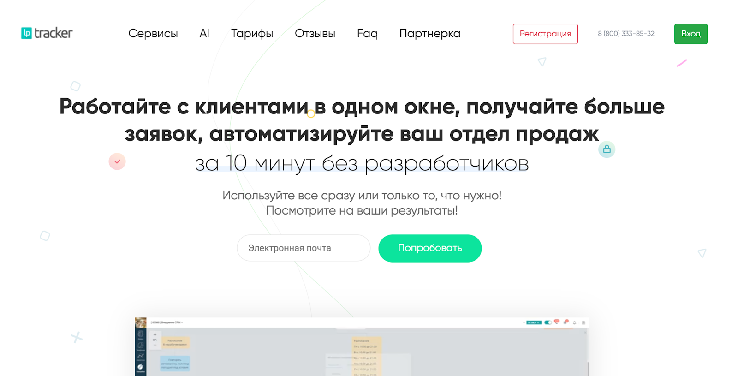The height and width of the screenshot is (376, 738).
Task: Open the Внедрение CRM project dropdown in the preview
Action: click(x=167, y=322)
